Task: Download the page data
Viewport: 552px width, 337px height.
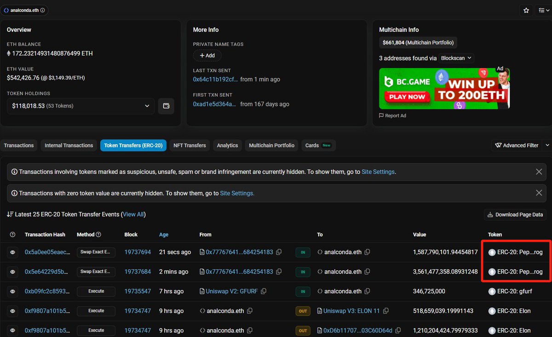Action: coord(515,215)
